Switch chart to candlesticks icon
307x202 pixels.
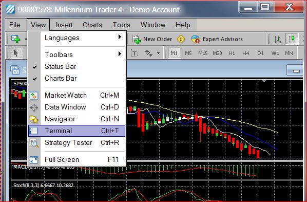pos(292,39)
